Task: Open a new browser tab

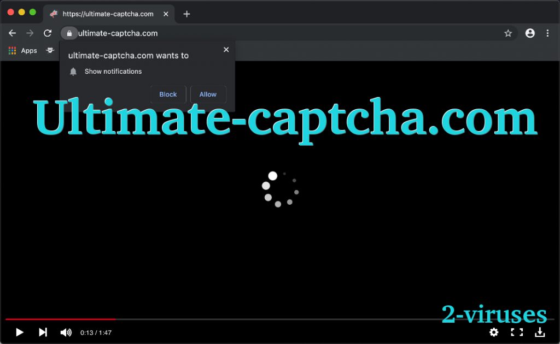Action: 186,14
